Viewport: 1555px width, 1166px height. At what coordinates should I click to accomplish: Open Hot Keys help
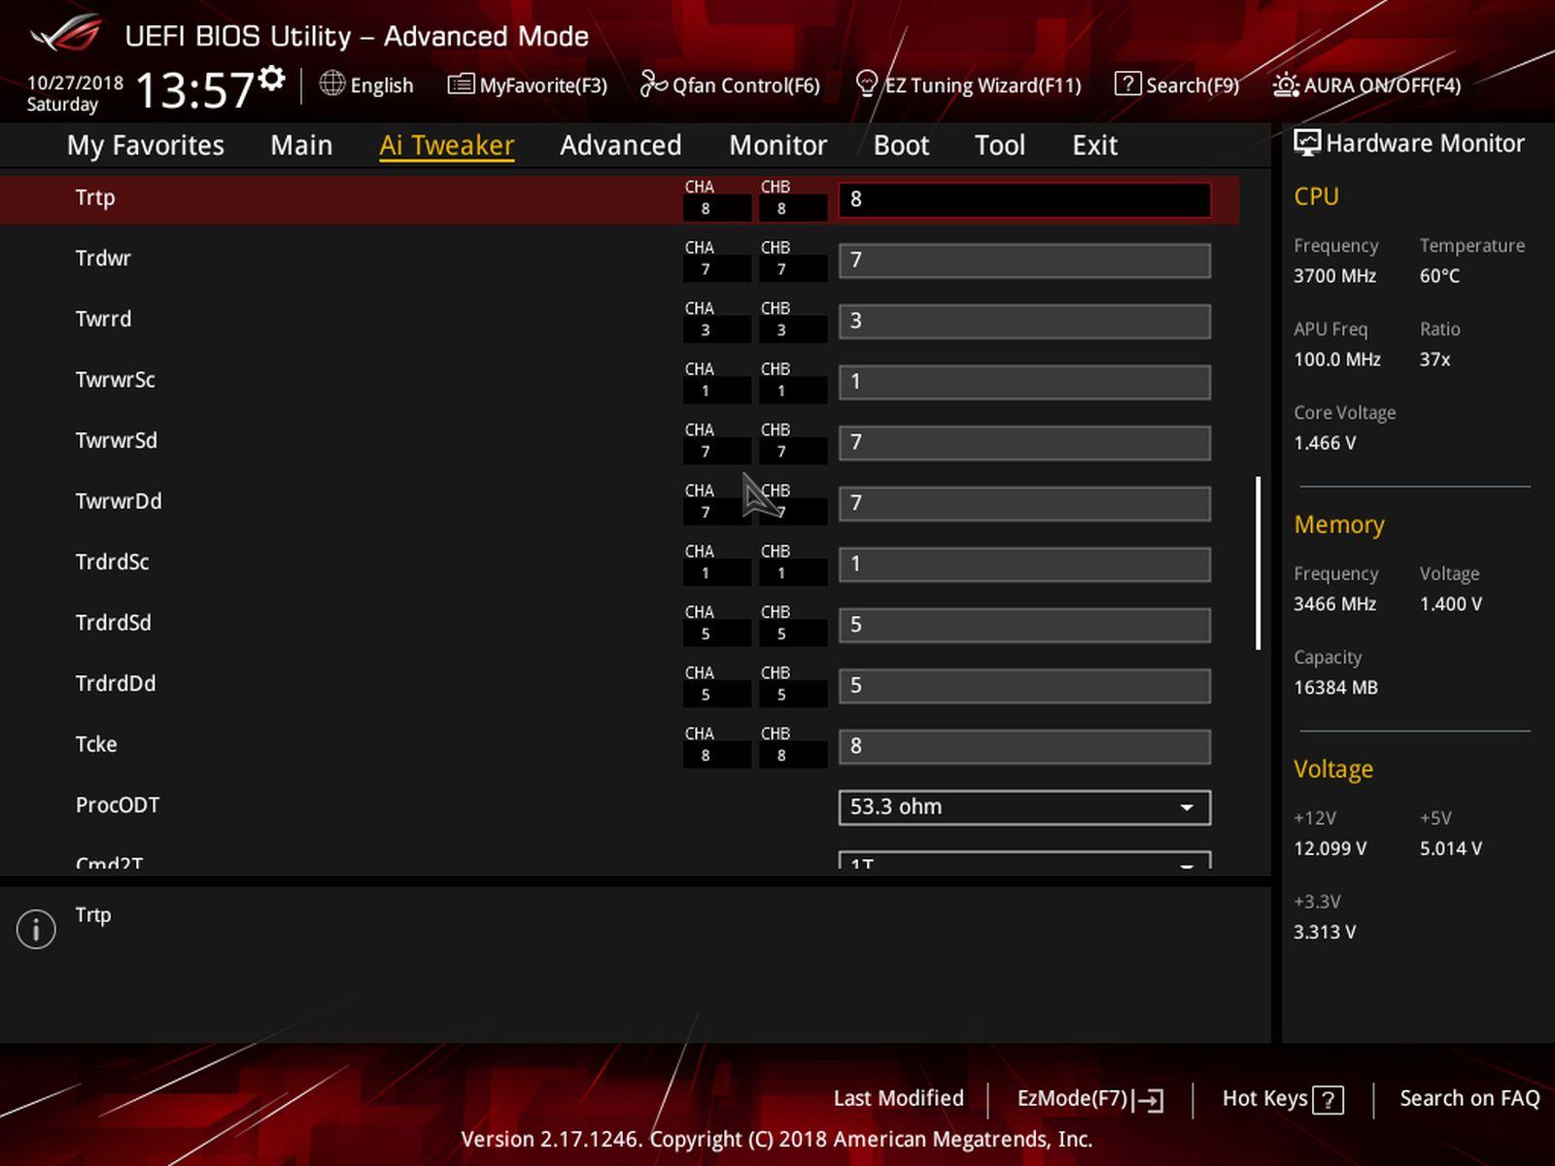(1264, 1098)
